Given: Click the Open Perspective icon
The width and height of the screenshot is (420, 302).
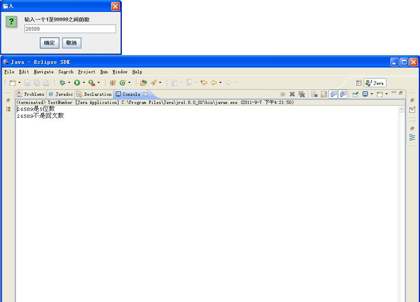Looking at the screenshot, I should pos(359,83).
